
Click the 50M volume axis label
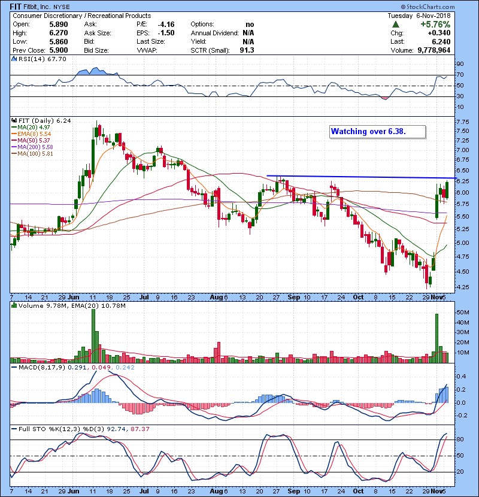click(x=463, y=313)
